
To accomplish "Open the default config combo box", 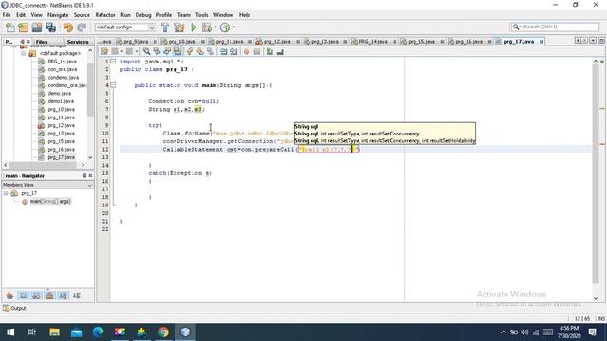I will pyautogui.click(x=125, y=27).
